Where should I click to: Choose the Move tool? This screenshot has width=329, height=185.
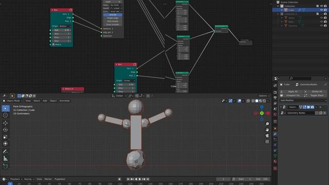[6, 123]
